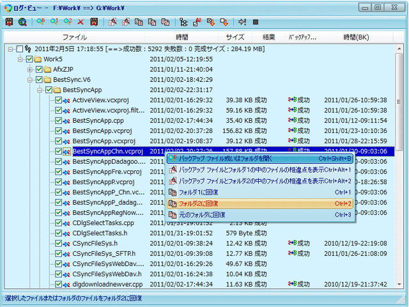Expand the AfxZJP folder node
The height and width of the screenshot is (307, 409).
(x=30, y=70)
